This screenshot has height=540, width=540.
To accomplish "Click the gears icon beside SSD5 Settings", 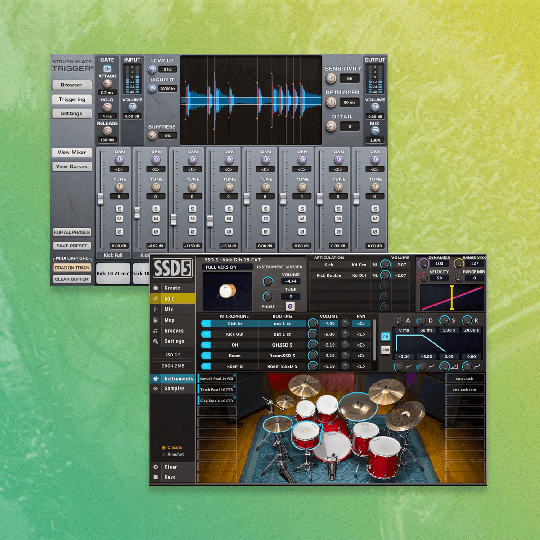I will (156, 342).
